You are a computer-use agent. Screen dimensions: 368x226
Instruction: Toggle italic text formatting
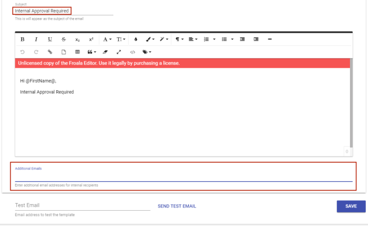pyautogui.click(x=36, y=39)
